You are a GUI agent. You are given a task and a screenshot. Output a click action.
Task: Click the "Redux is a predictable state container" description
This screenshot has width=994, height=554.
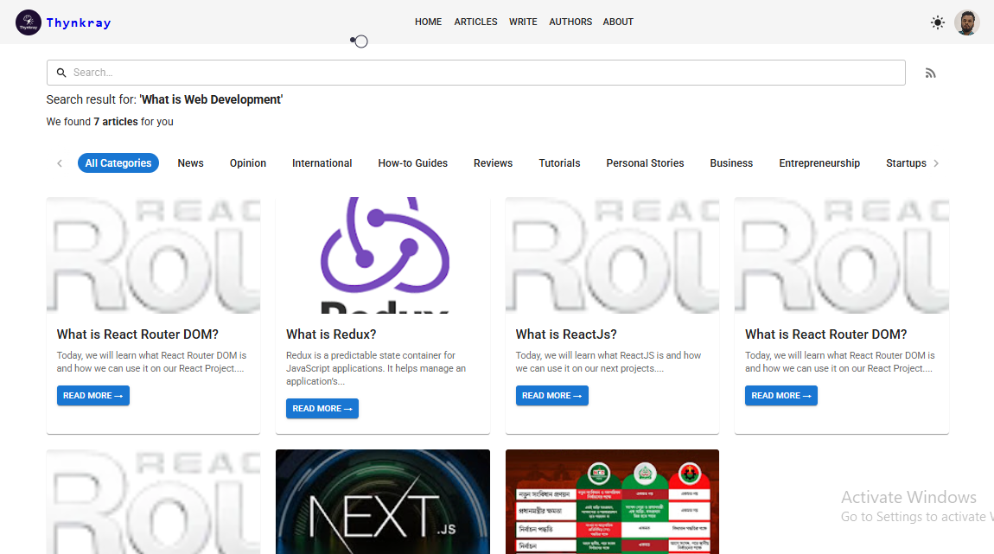376,368
